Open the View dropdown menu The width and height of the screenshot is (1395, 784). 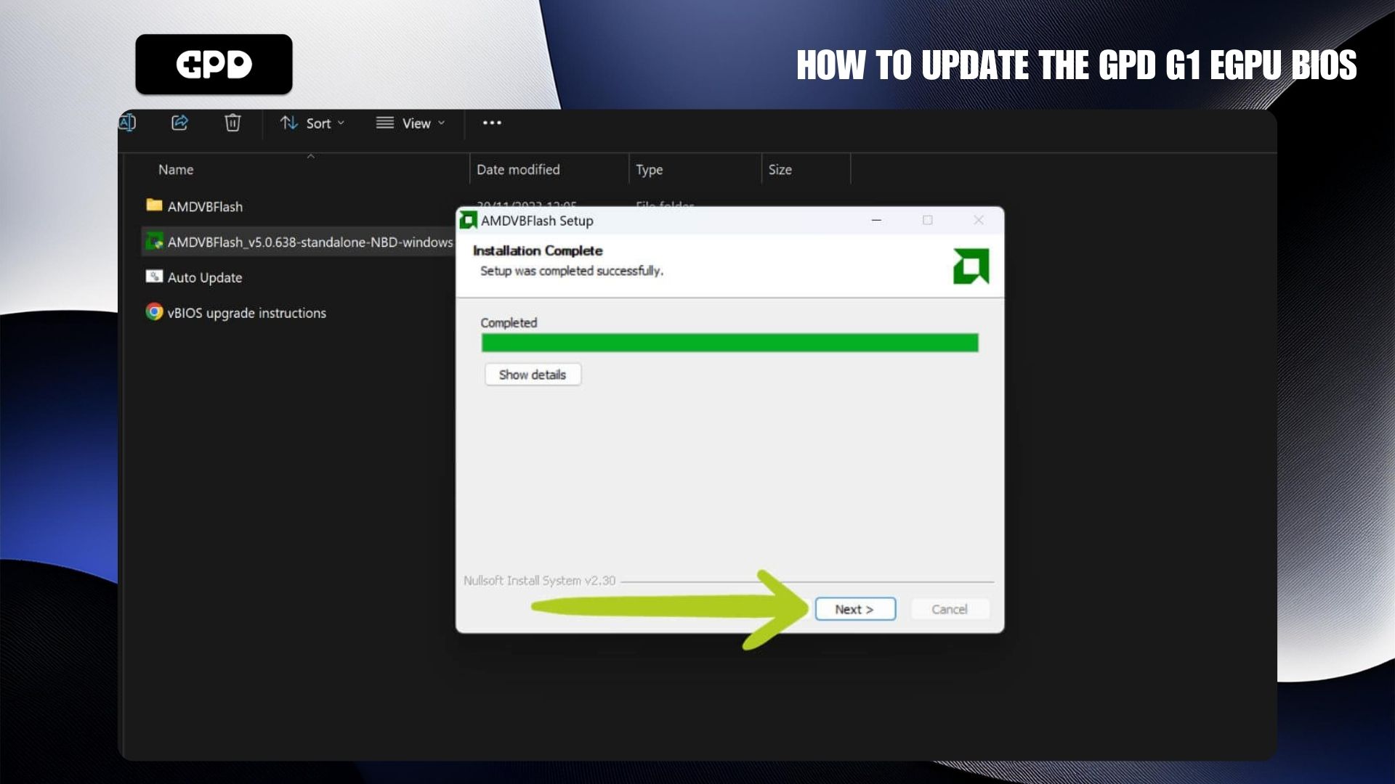coord(411,123)
